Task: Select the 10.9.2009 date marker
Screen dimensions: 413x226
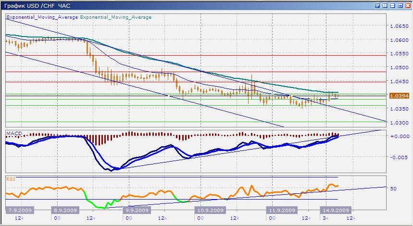Action: point(209,210)
